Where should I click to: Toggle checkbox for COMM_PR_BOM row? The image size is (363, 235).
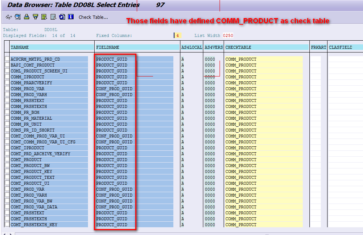pyautogui.click(x=7, y=112)
